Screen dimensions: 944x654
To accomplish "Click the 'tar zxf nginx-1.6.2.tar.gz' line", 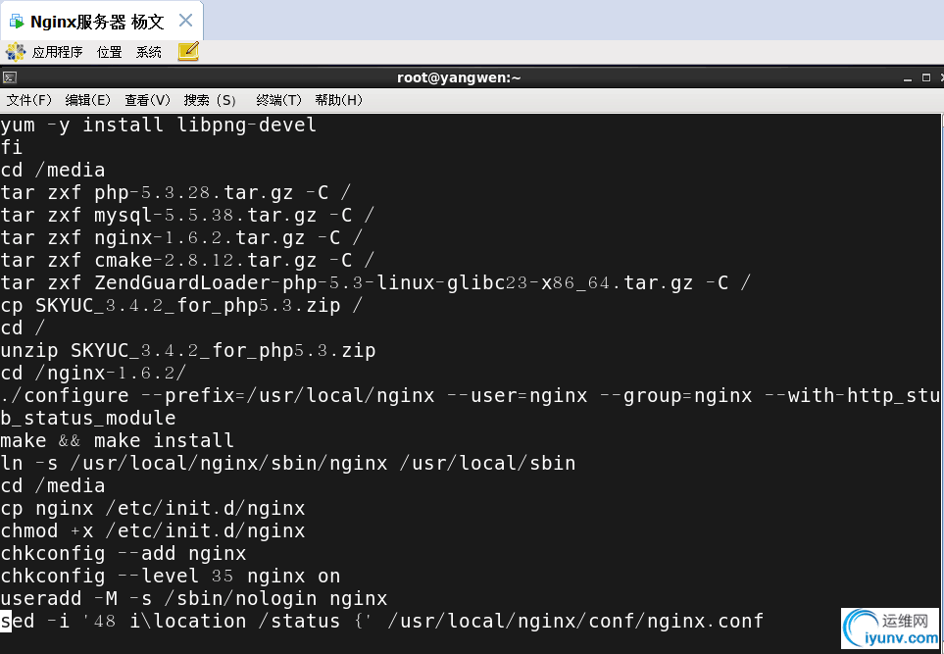I will [x=181, y=238].
